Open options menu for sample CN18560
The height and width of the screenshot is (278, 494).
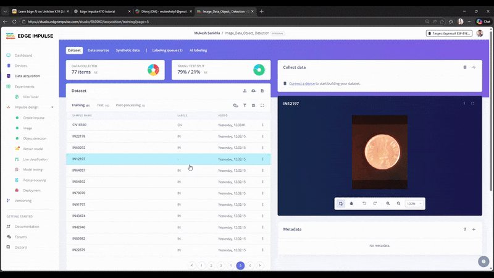tap(262, 125)
